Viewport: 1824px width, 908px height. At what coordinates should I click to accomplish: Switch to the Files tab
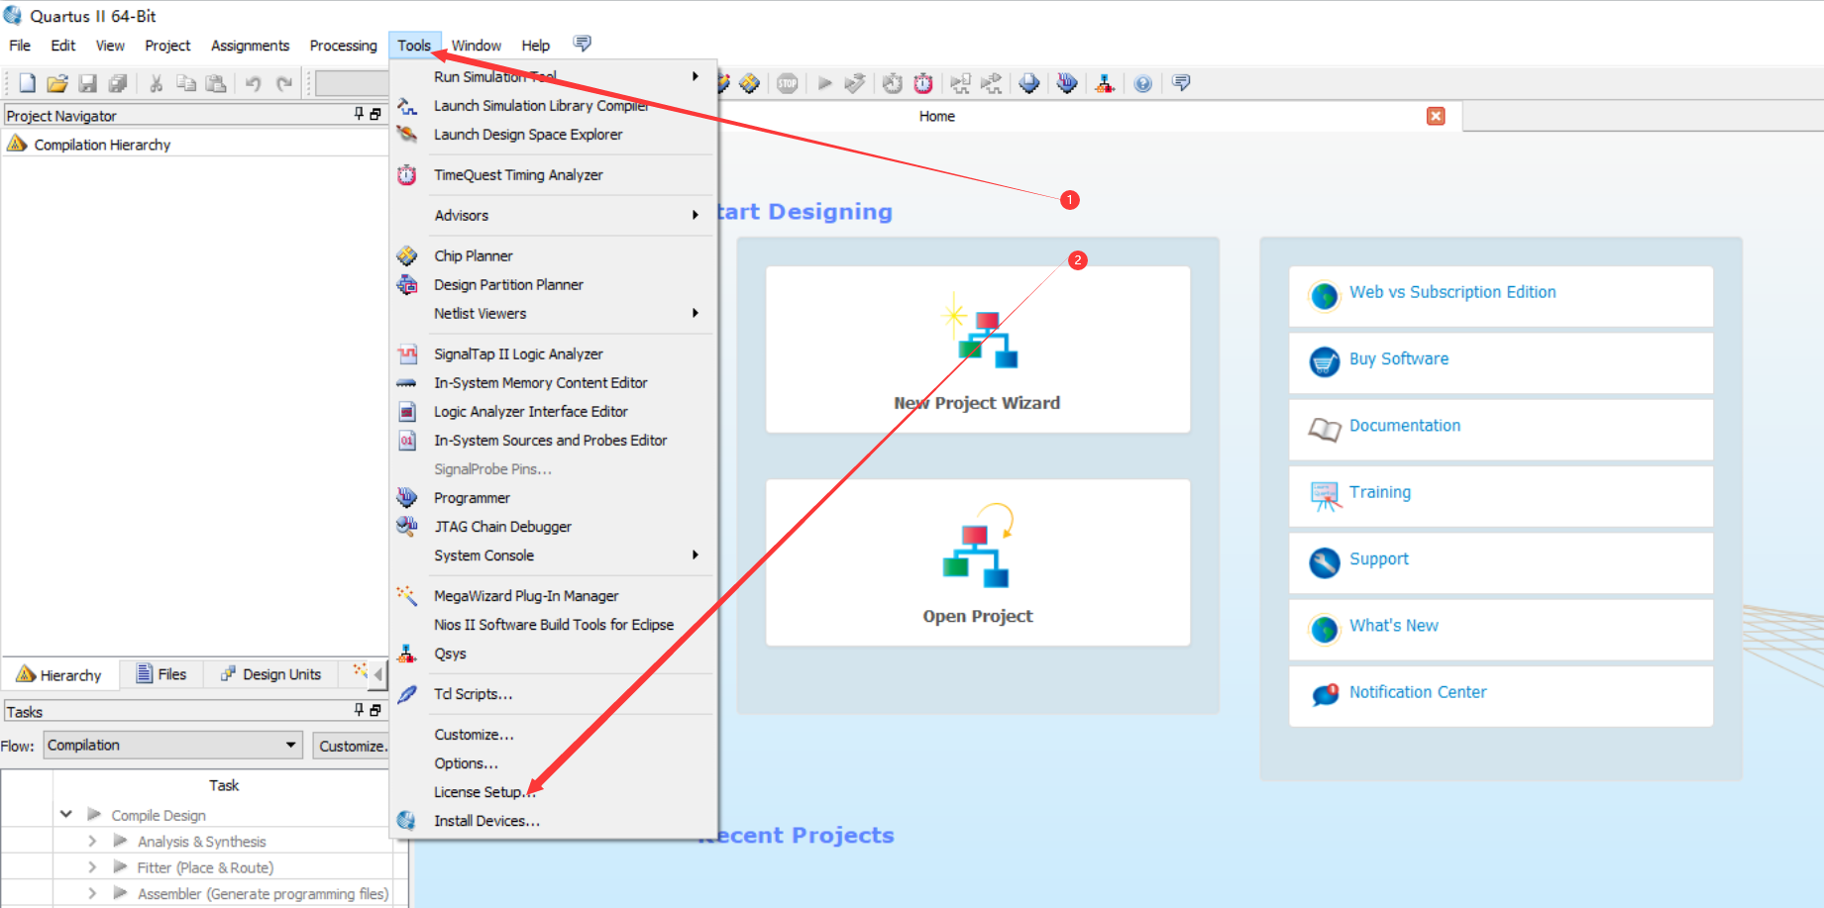[x=161, y=674]
